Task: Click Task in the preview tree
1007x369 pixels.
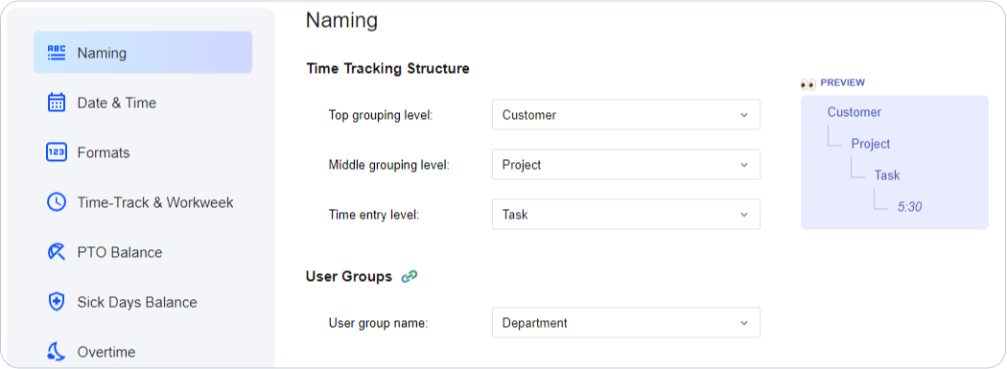Action: 887,175
